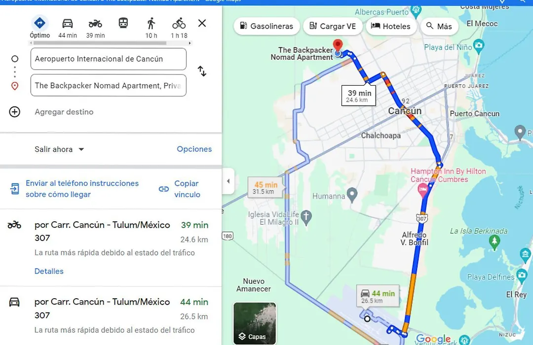Image resolution: width=533 pixels, height=345 pixels.
Task: Select the bicycle mode showing 1 h 18
Action: (x=179, y=28)
